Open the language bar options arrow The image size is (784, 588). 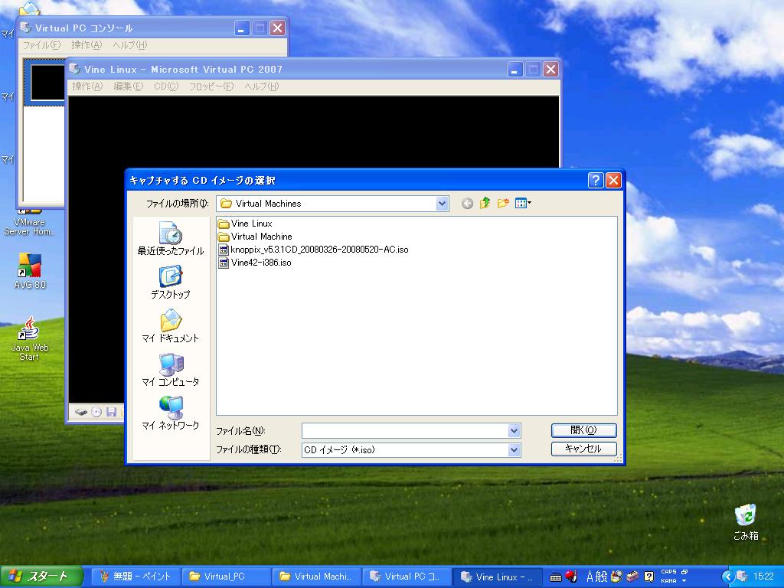tap(684, 581)
